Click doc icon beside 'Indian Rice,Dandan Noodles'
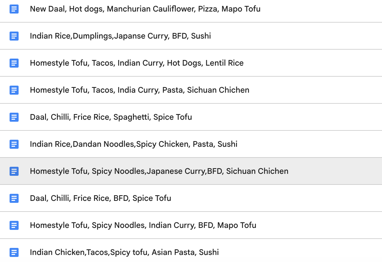 (14, 144)
